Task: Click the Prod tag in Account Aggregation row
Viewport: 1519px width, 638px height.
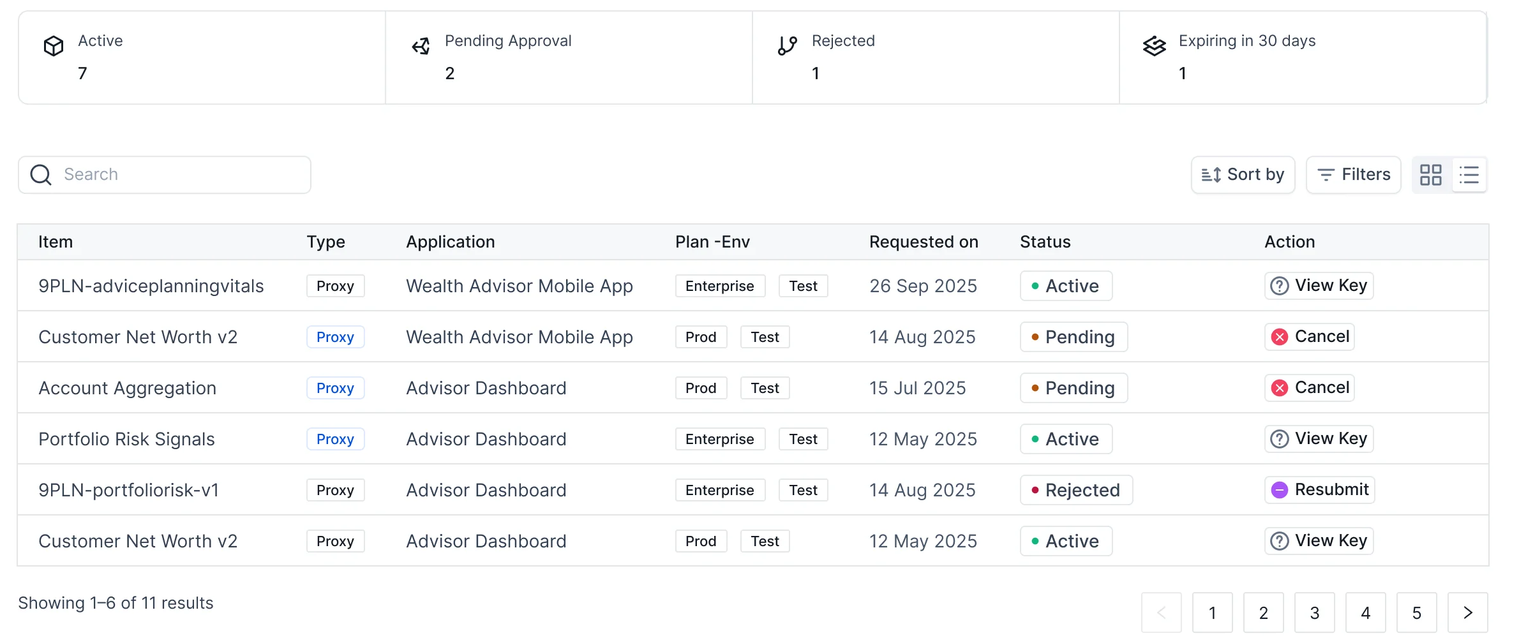Action: click(701, 388)
